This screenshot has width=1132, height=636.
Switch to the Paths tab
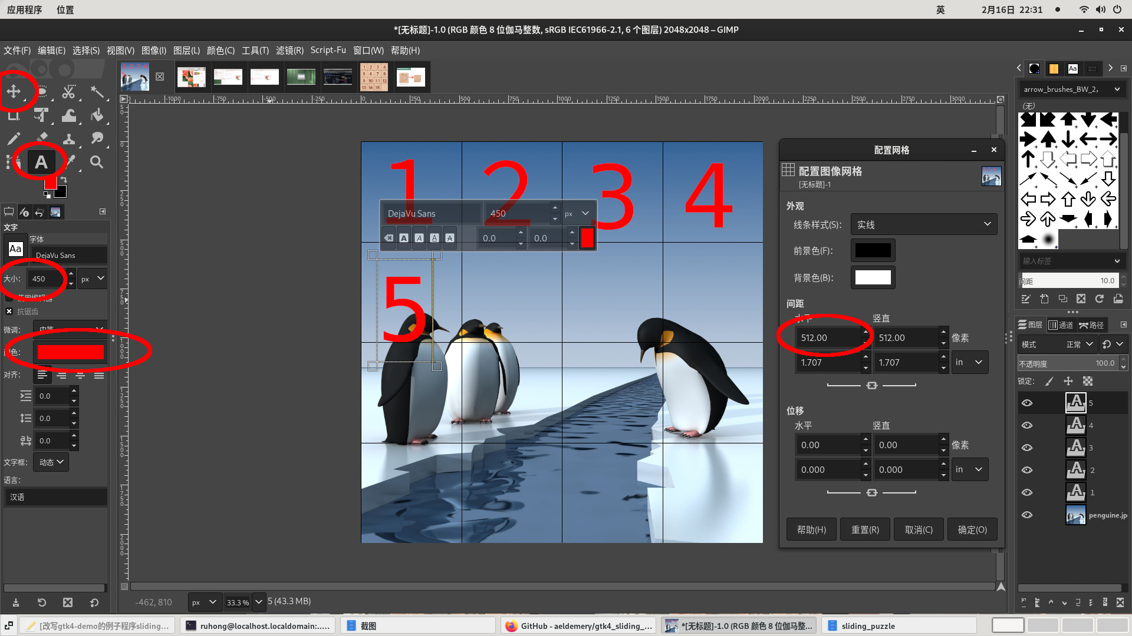click(1091, 325)
